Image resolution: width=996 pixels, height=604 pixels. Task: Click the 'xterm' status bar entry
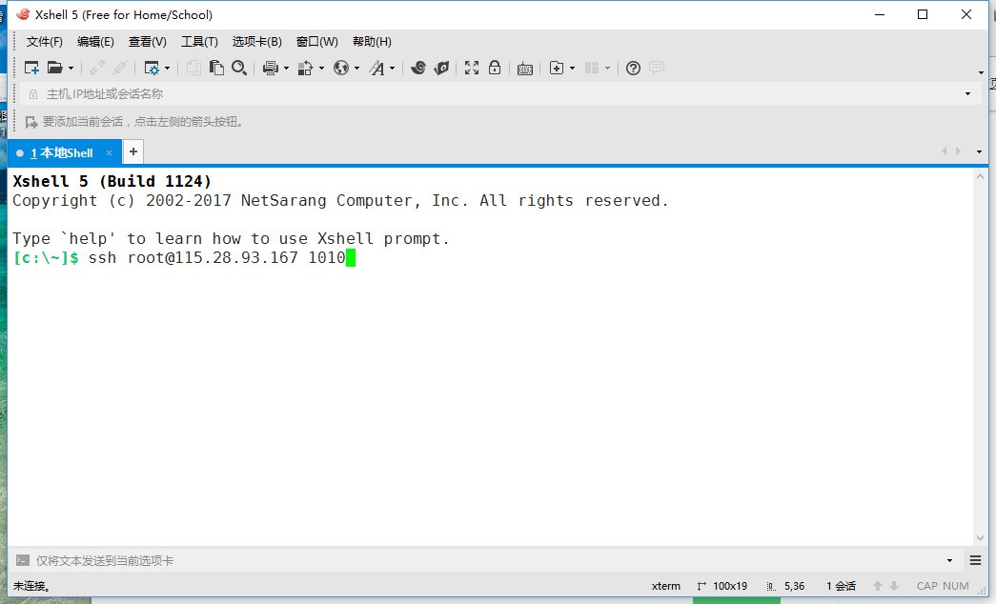(665, 586)
